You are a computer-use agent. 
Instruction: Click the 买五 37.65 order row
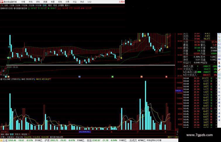click(x=197, y=39)
